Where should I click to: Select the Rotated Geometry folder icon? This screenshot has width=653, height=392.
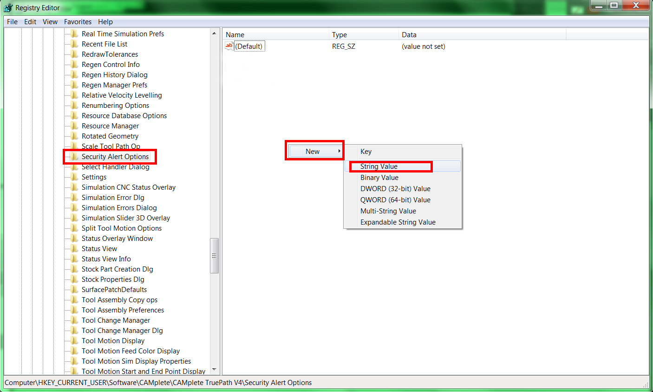click(74, 136)
